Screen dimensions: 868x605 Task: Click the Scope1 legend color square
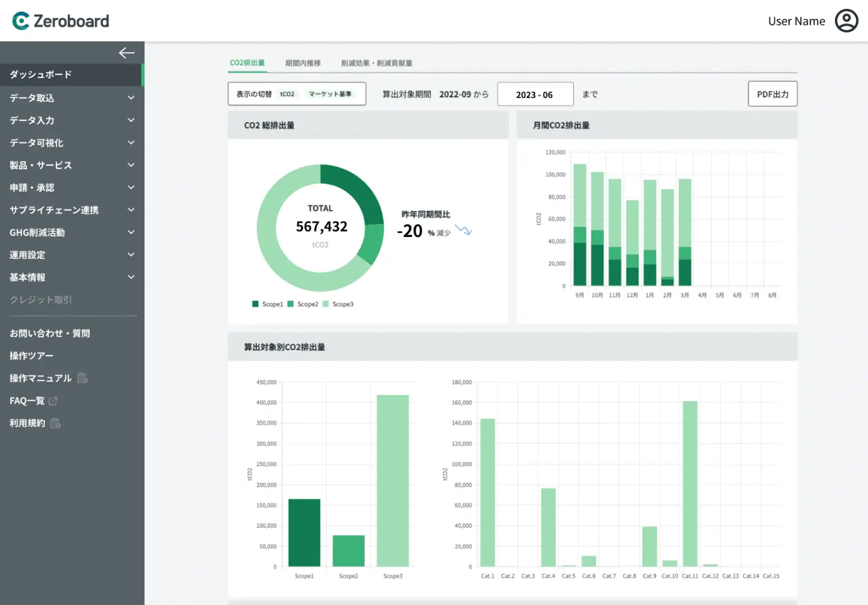[x=255, y=304]
